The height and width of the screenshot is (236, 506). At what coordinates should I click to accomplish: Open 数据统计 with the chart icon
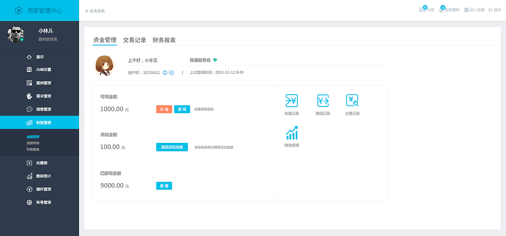coord(40,176)
